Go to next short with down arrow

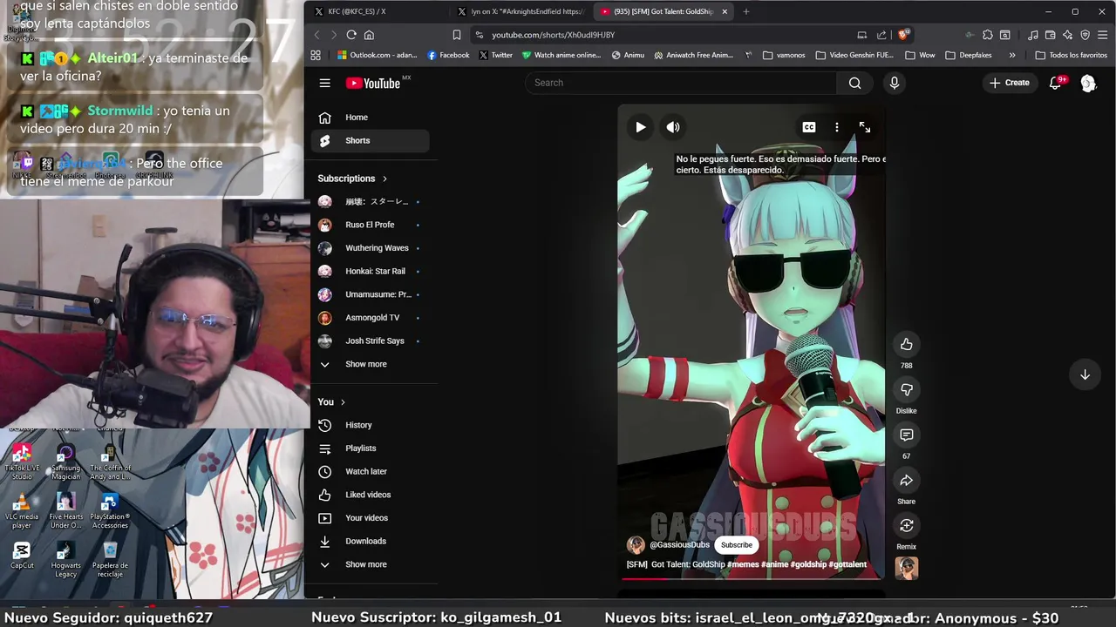[x=1085, y=374]
